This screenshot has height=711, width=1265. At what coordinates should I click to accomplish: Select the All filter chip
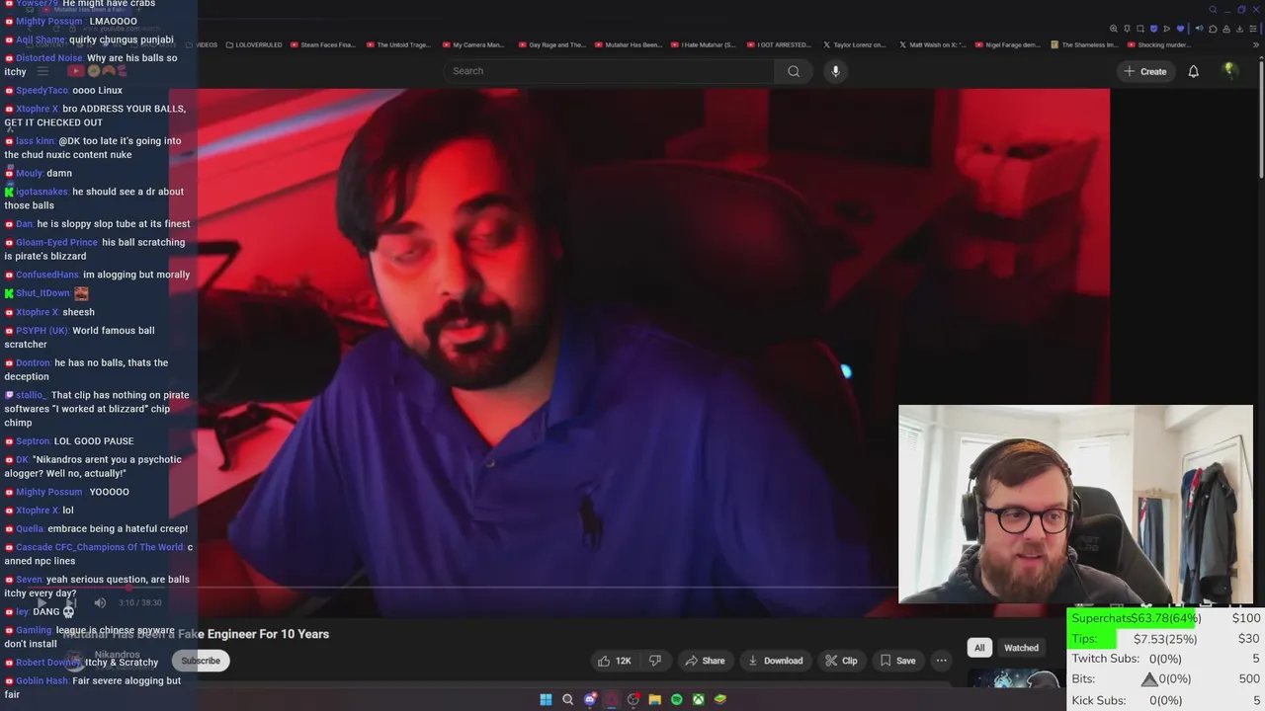tap(979, 648)
